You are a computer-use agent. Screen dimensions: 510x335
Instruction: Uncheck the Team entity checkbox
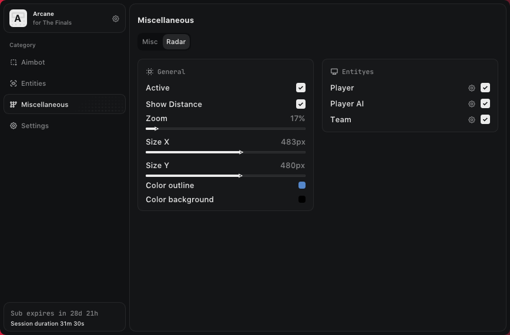pyautogui.click(x=485, y=119)
